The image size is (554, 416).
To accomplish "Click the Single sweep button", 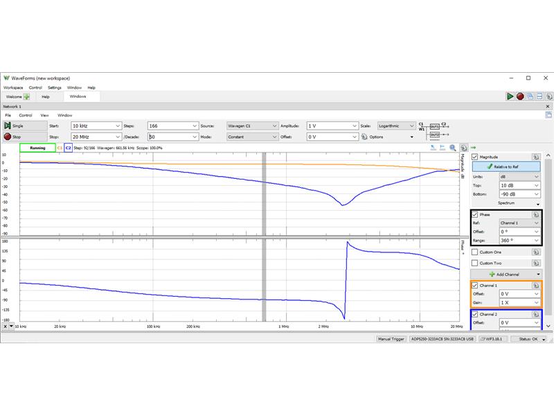I will pos(25,125).
